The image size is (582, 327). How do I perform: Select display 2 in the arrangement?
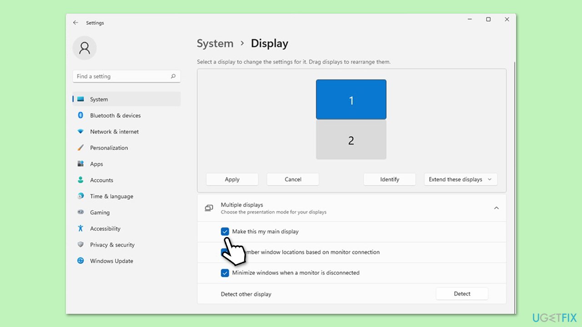tap(351, 140)
